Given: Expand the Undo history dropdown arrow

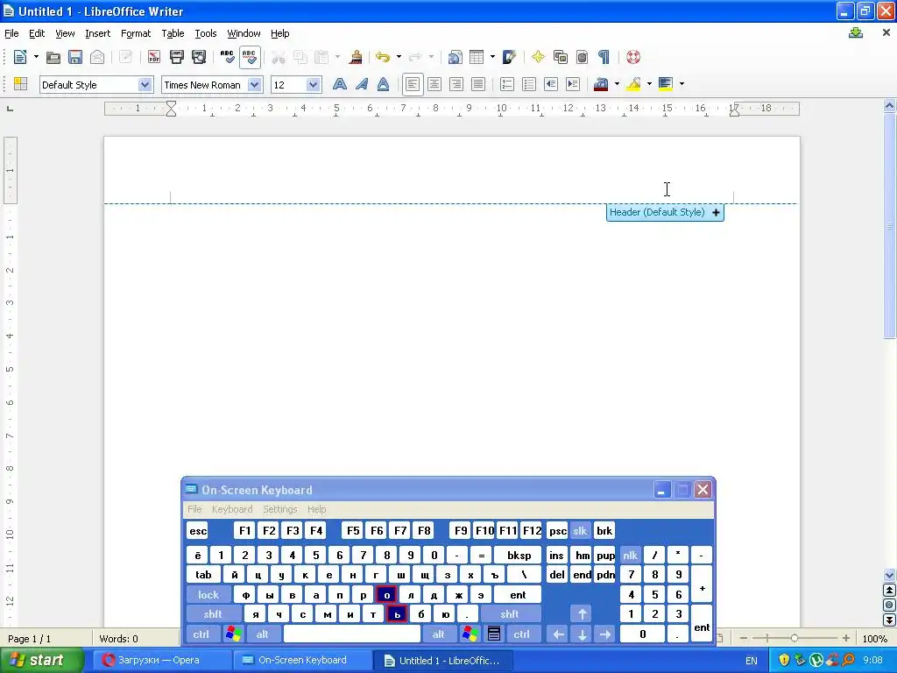Looking at the screenshot, I should click(399, 57).
